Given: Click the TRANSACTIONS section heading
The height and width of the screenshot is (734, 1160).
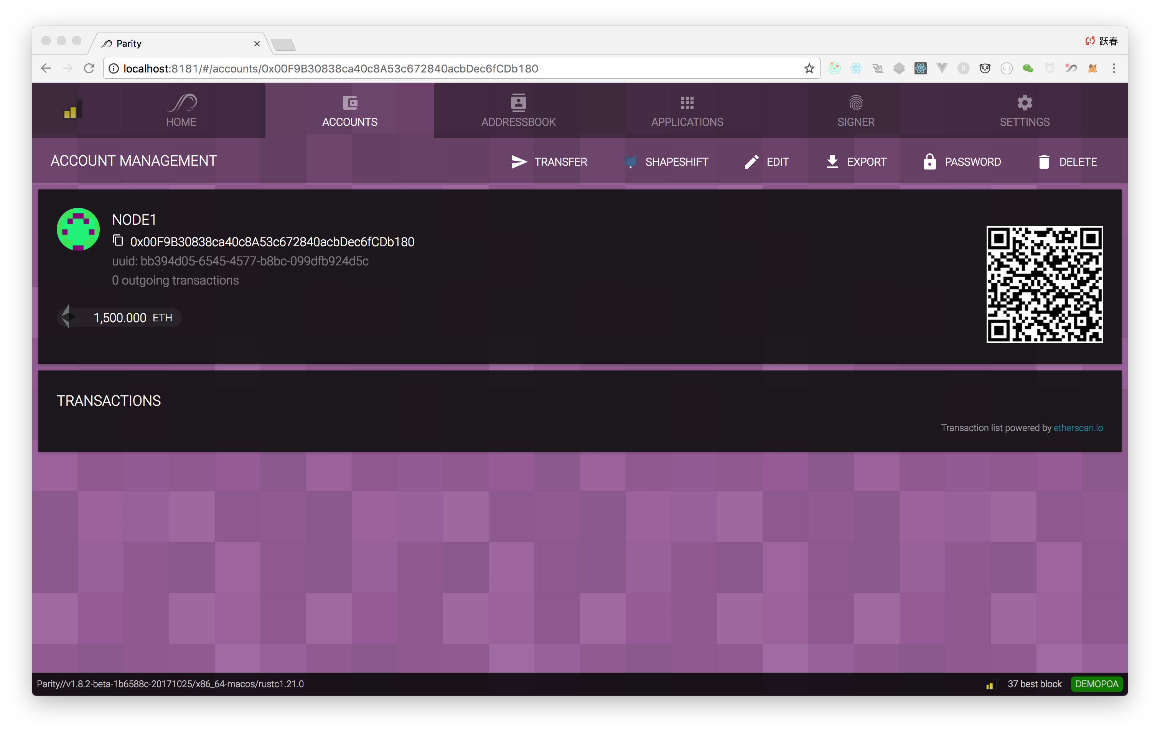Looking at the screenshot, I should (x=109, y=401).
